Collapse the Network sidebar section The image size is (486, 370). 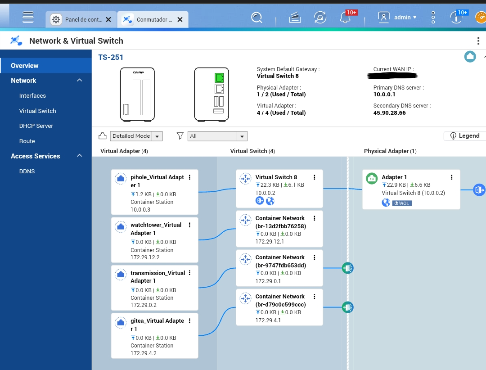click(80, 81)
